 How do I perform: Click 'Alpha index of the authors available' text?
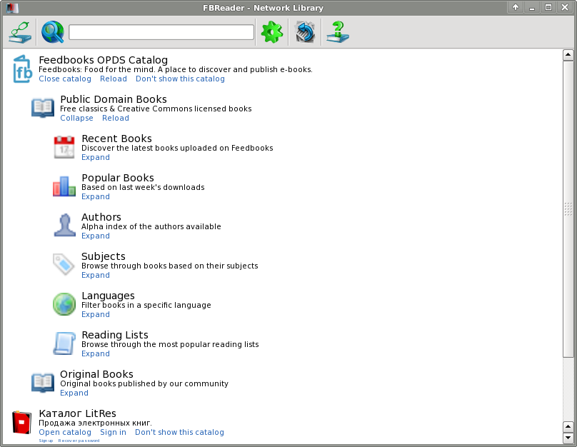tap(151, 226)
